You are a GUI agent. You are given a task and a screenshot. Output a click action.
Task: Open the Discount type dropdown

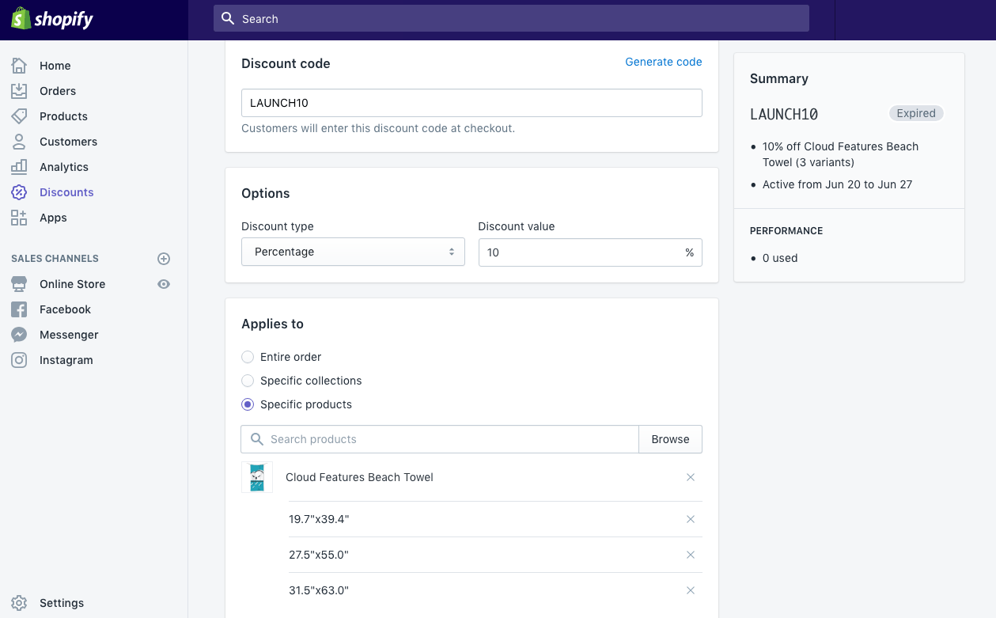coord(353,252)
